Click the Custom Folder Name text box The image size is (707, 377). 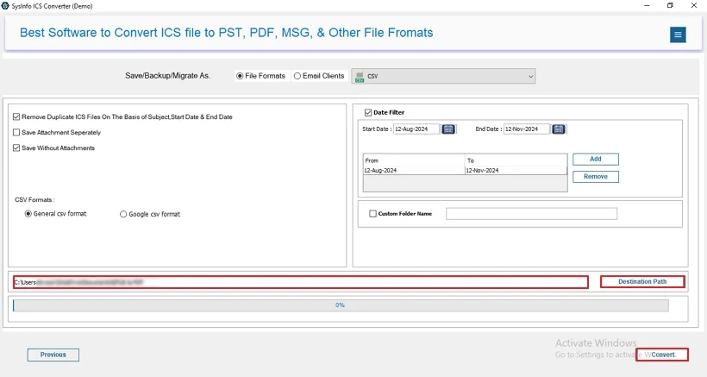(532, 214)
